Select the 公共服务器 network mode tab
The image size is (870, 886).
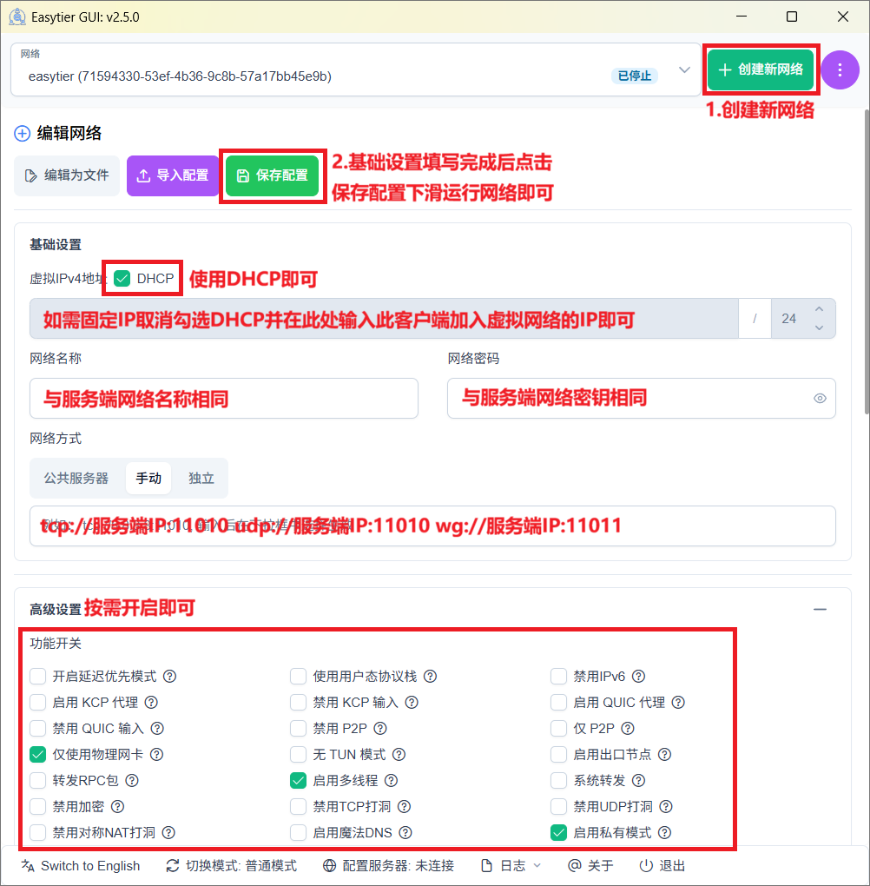(76, 478)
